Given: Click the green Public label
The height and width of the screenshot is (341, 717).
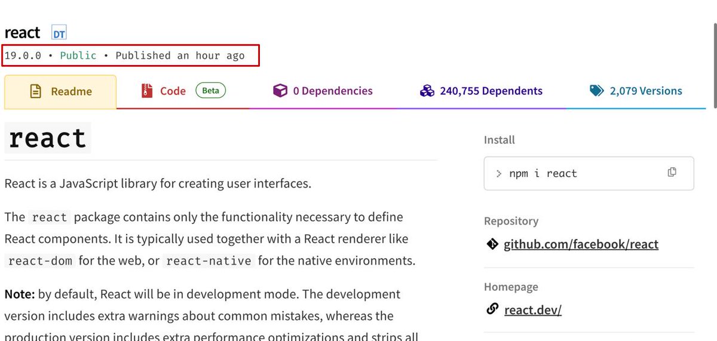Looking at the screenshot, I should 78,56.
